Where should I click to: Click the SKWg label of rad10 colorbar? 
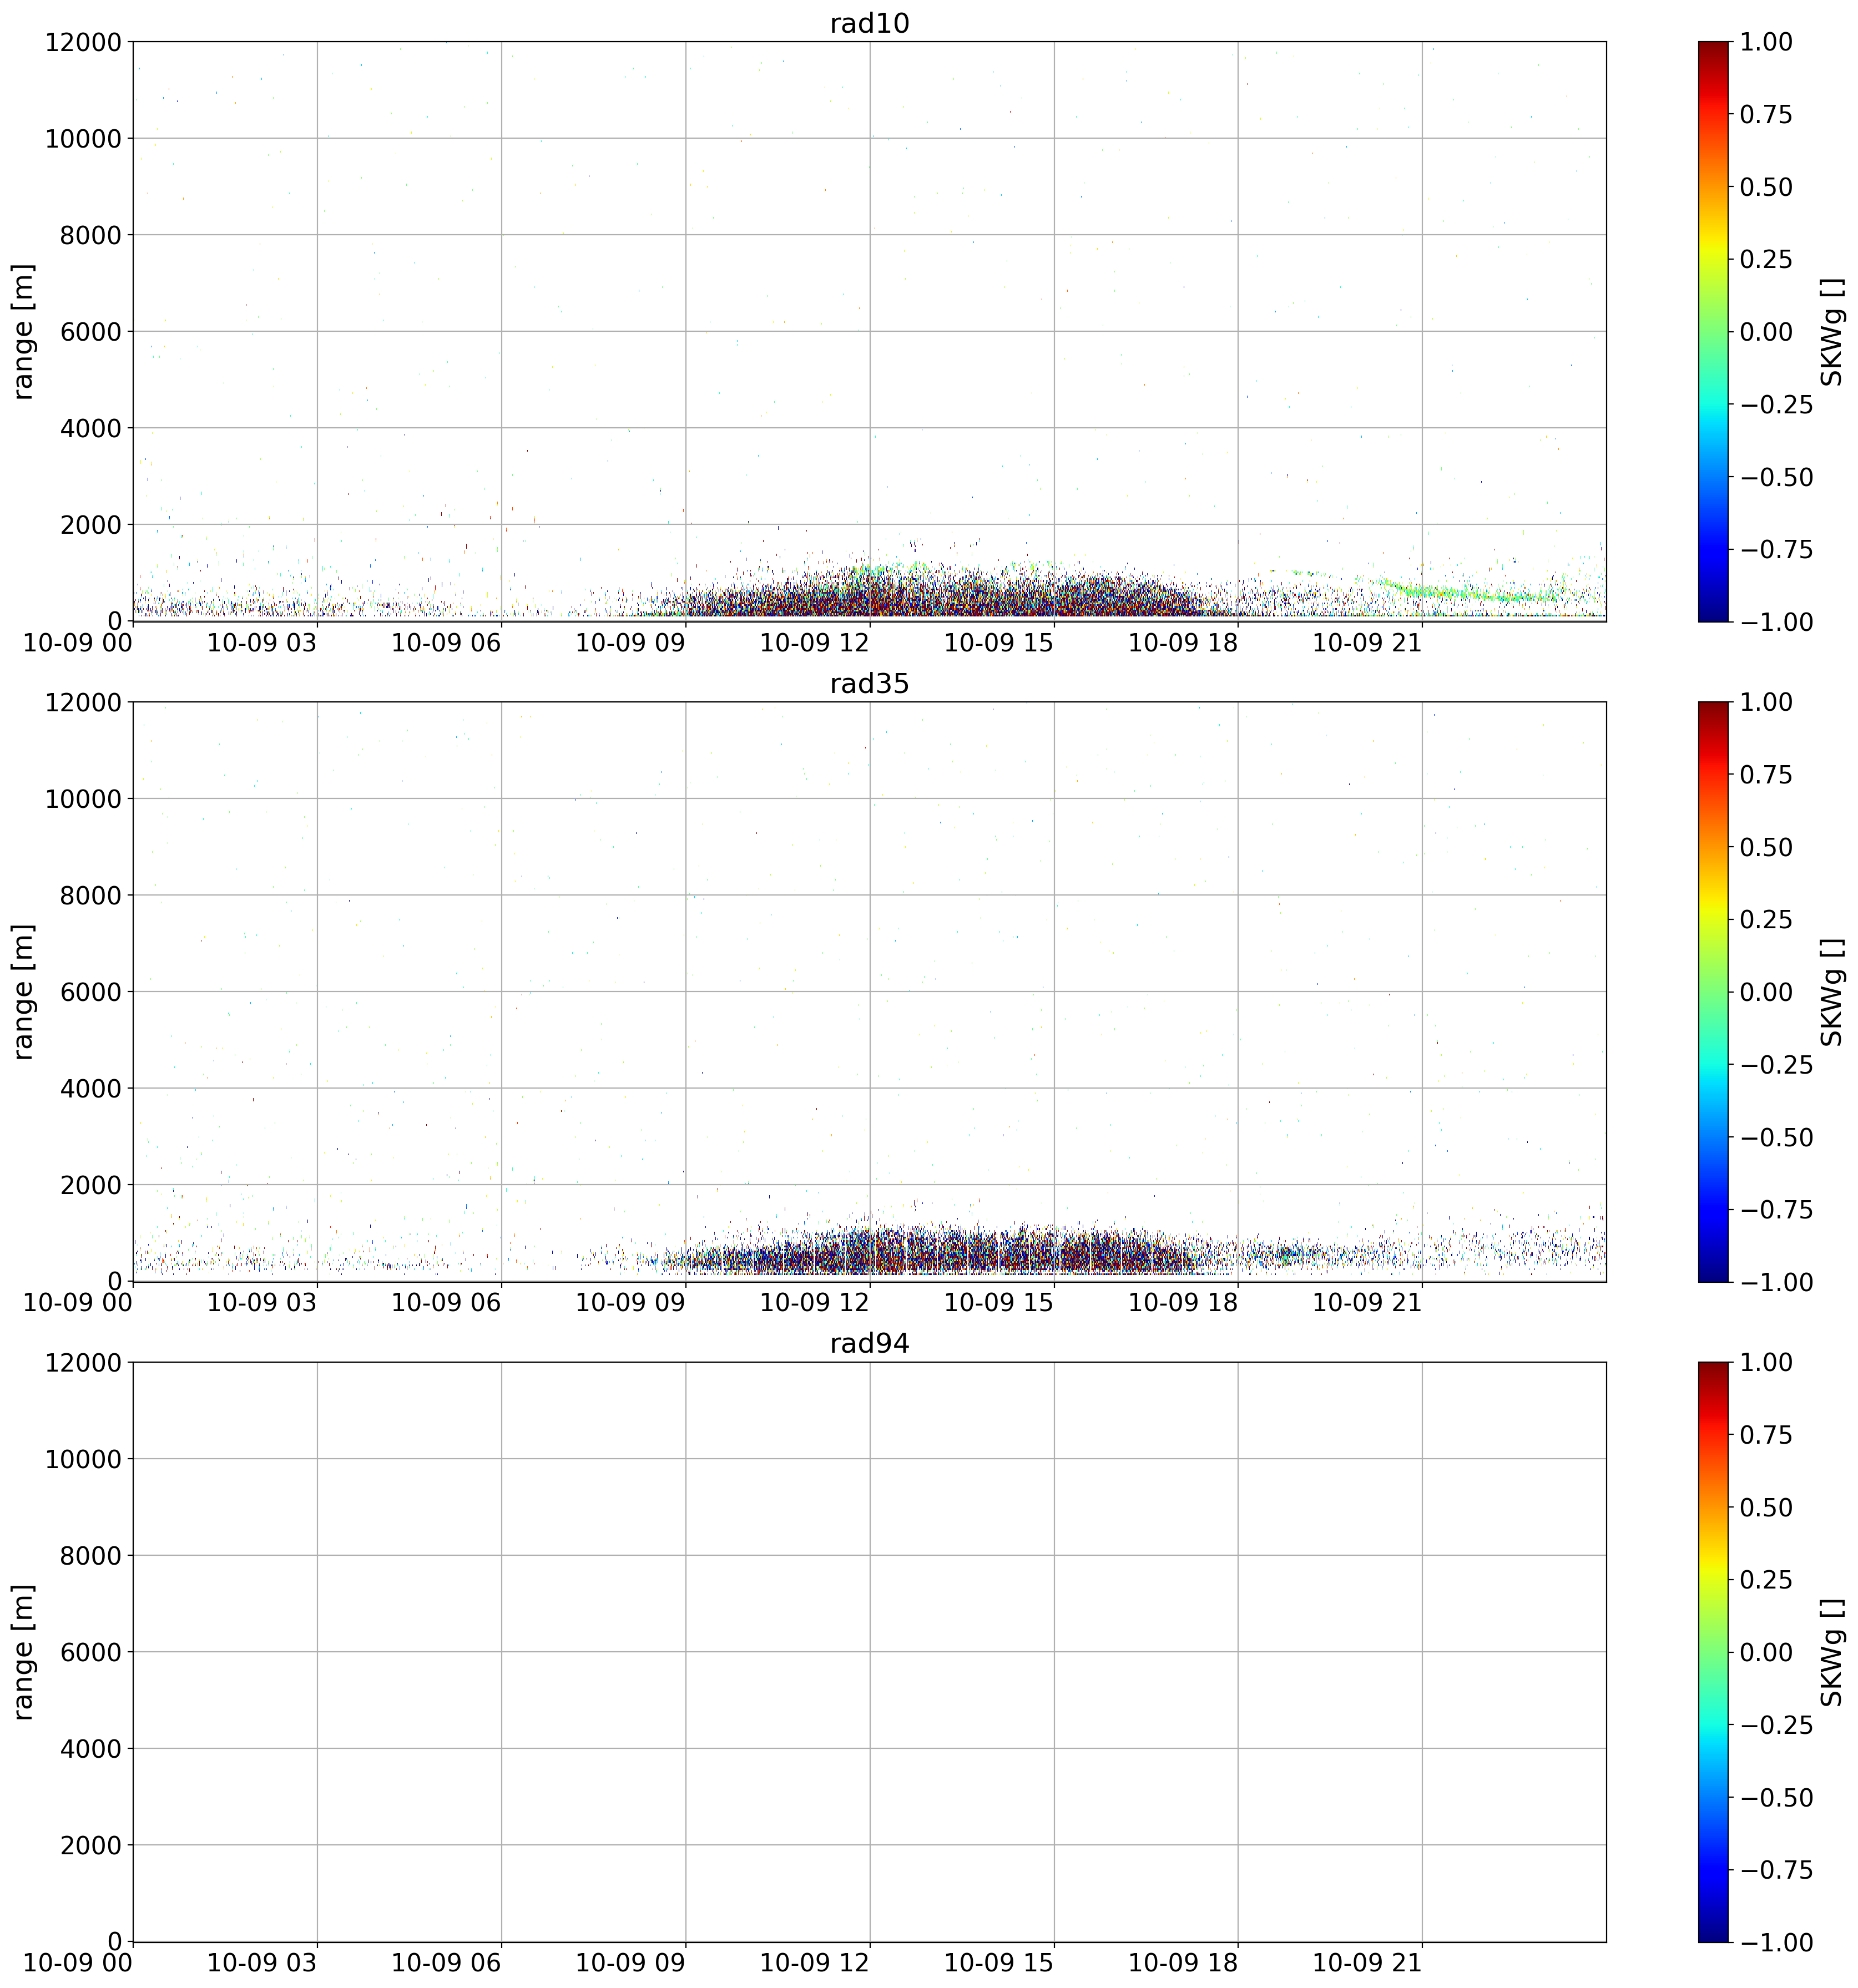[1831, 331]
